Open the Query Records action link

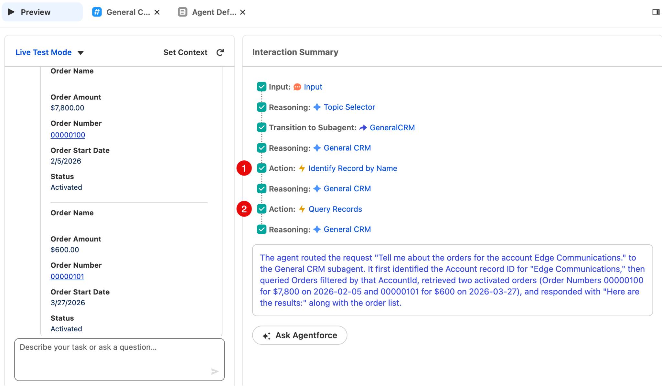pyautogui.click(x=335, y=209)
